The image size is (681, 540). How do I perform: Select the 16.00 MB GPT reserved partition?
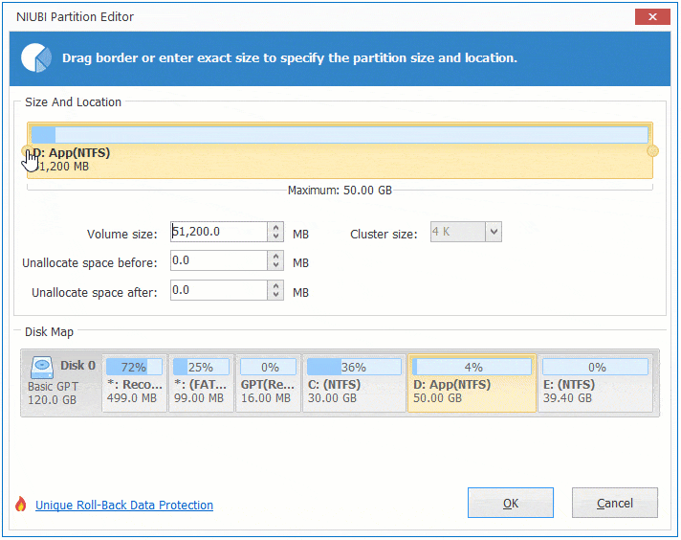coord(267,383)
